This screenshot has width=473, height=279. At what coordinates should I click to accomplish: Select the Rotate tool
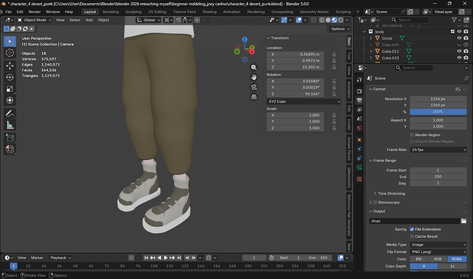[10, 77]
